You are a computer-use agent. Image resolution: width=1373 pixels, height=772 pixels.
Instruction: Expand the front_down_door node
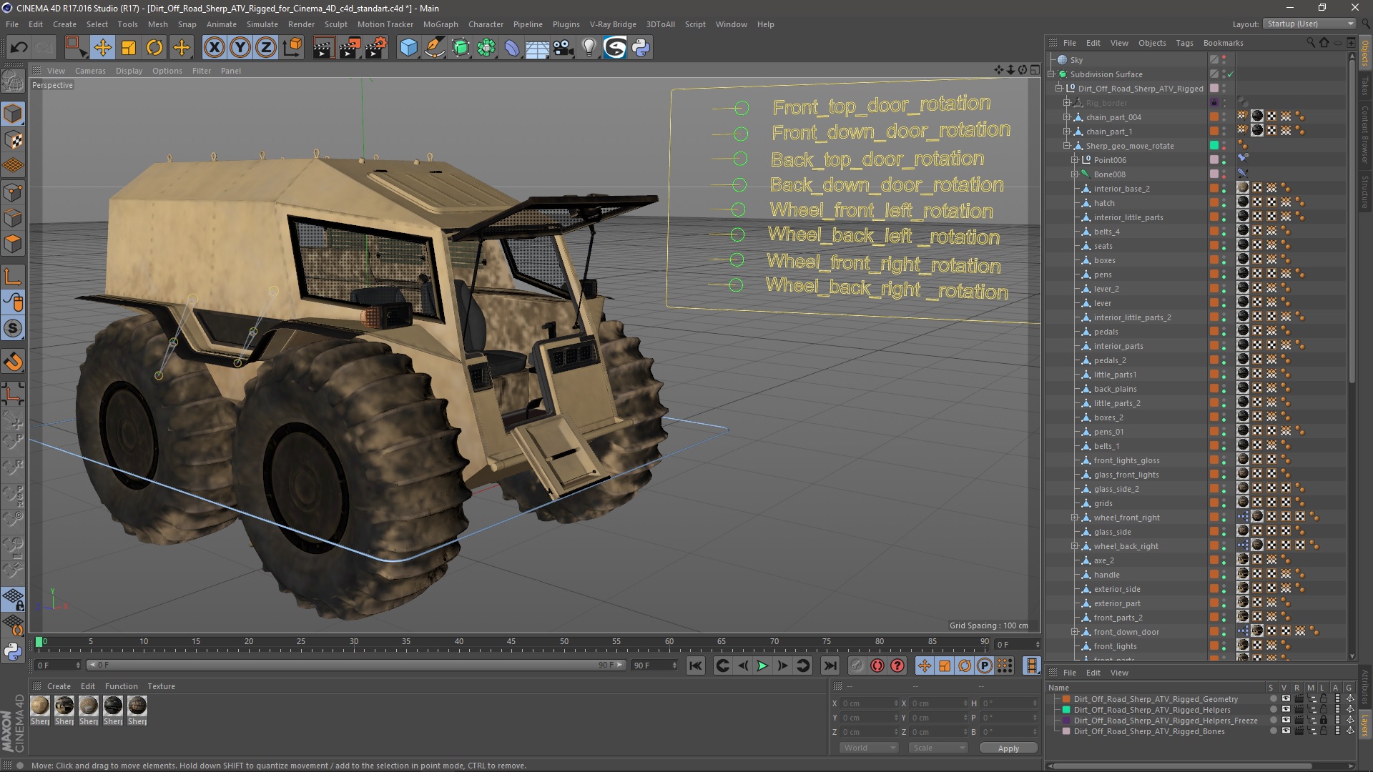pyautogui.click(x=1074, y=632)
